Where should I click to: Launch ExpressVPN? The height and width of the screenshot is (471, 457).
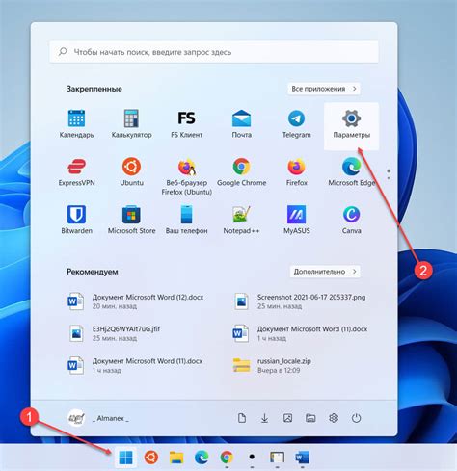[x=76, y=172]
